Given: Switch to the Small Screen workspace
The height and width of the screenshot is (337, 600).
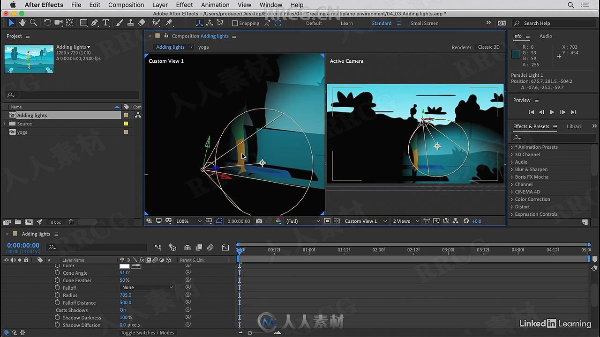Looking at the screenshot, I should coord(425,23).
